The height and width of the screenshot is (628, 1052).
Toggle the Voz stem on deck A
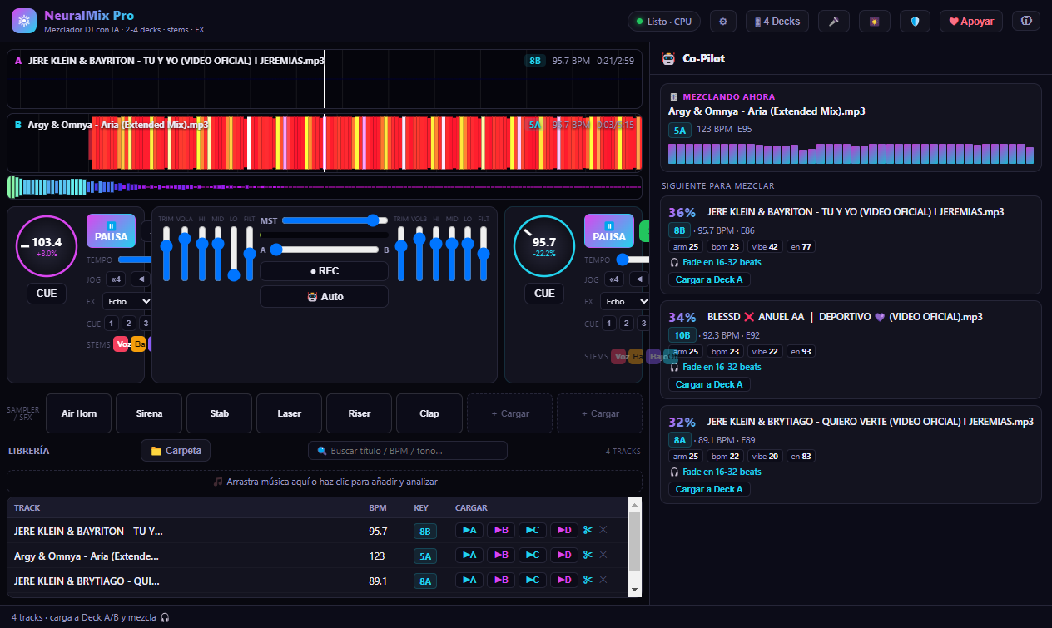[x=122, y=344]
